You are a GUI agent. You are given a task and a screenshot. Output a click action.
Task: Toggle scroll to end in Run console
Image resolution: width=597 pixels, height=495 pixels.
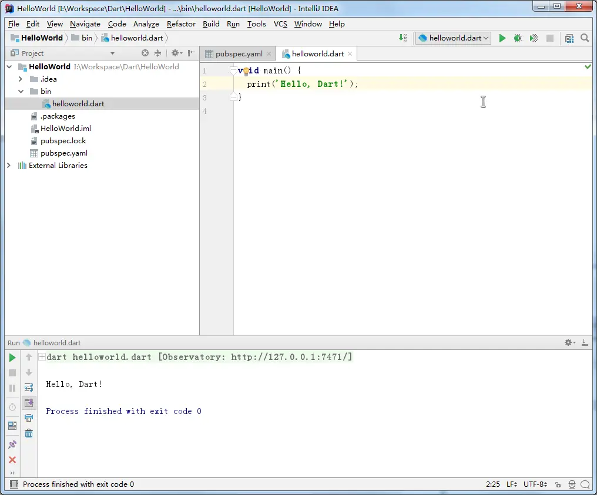coord(29,403)
